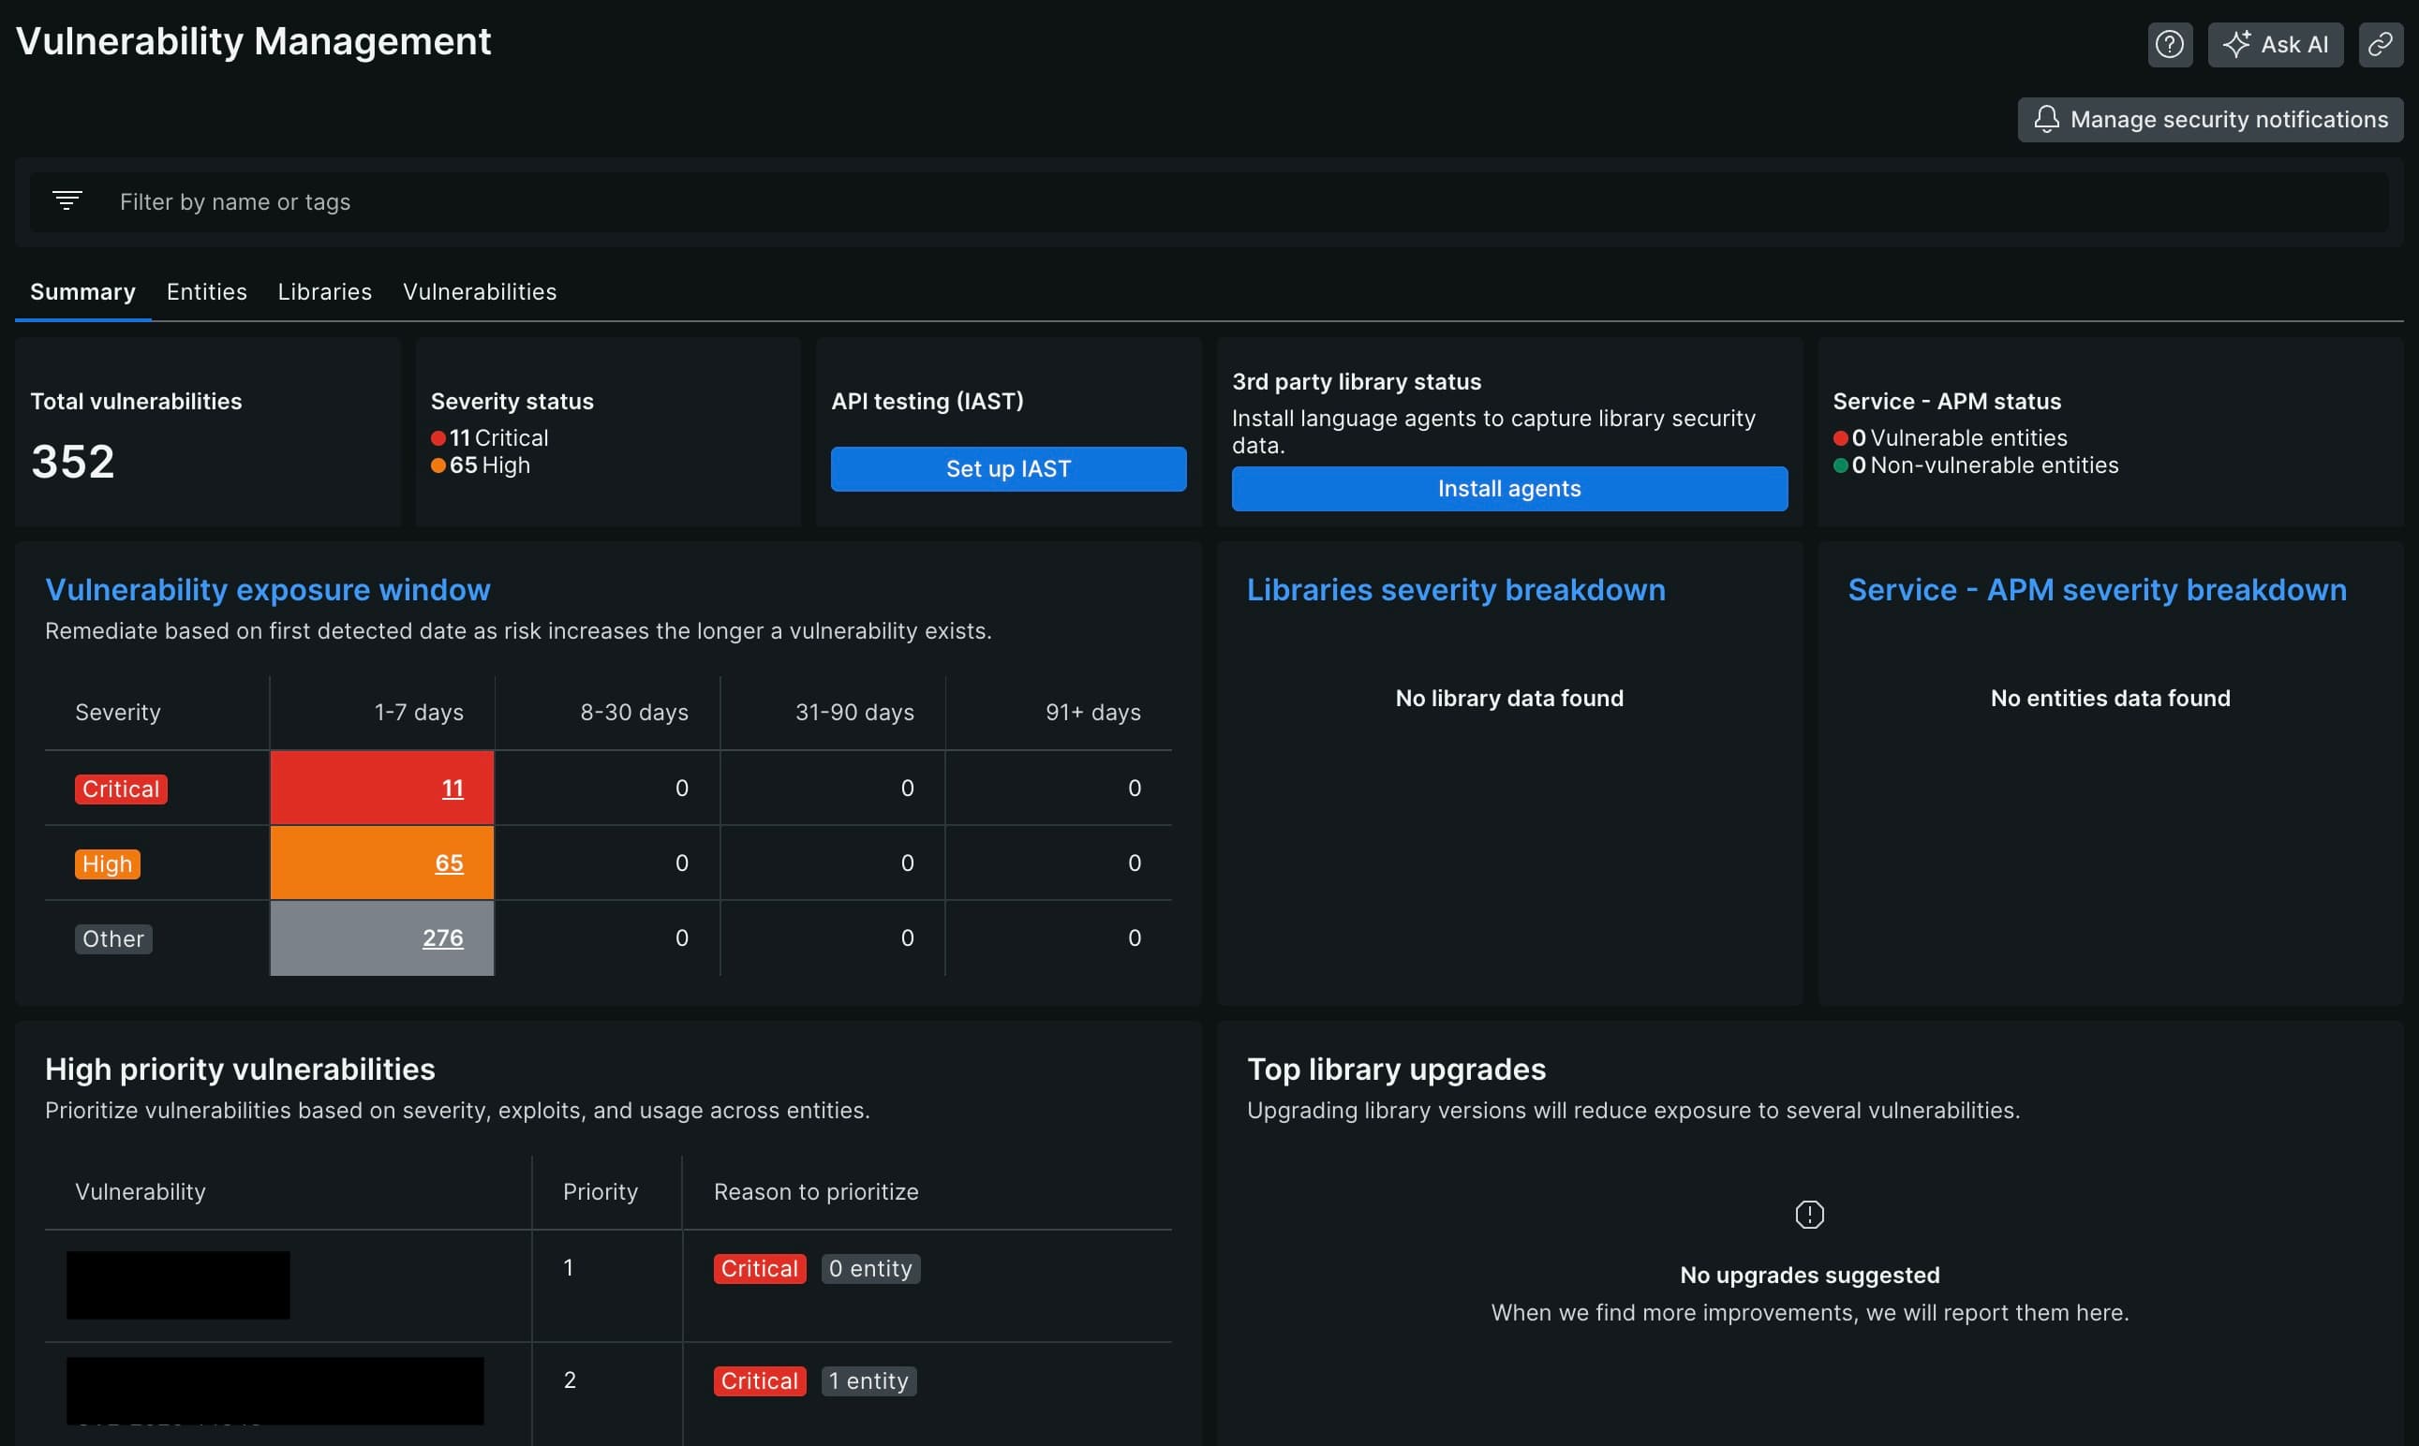Switch to the Entities tab

pos(207,291)
